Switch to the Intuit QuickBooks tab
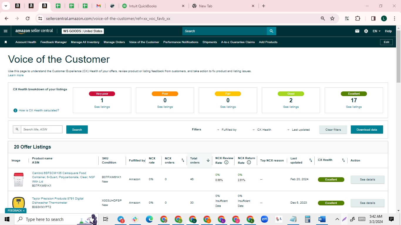The width and height of the screenshot is (401, 225). coord(154,6)
